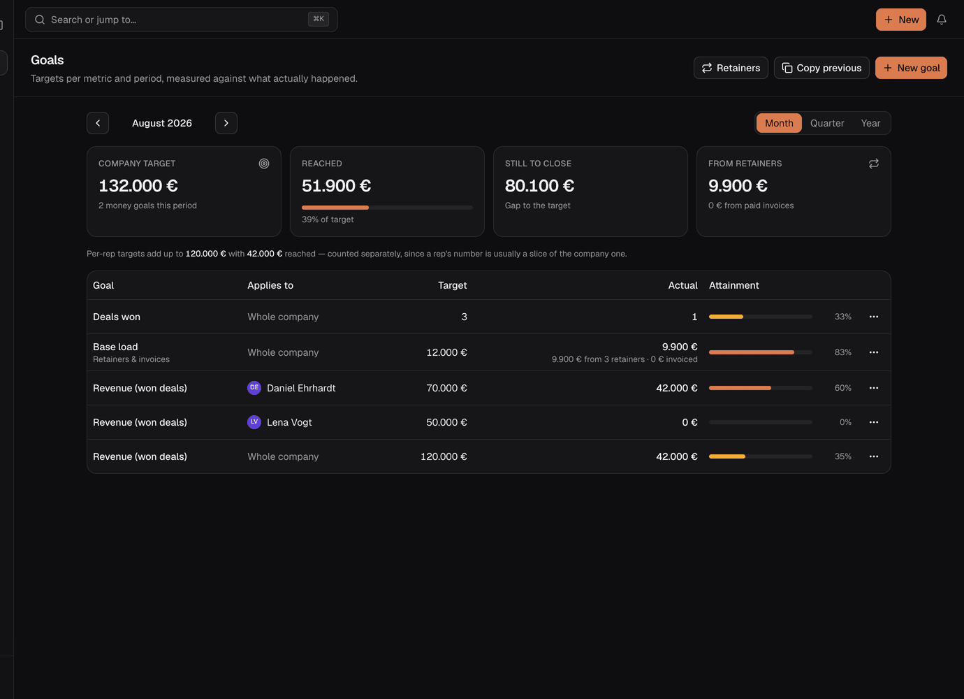The height and width of the screenshot is (699, 964).
Task: Click the 70.000 € target value
Action: coord(447,388)
